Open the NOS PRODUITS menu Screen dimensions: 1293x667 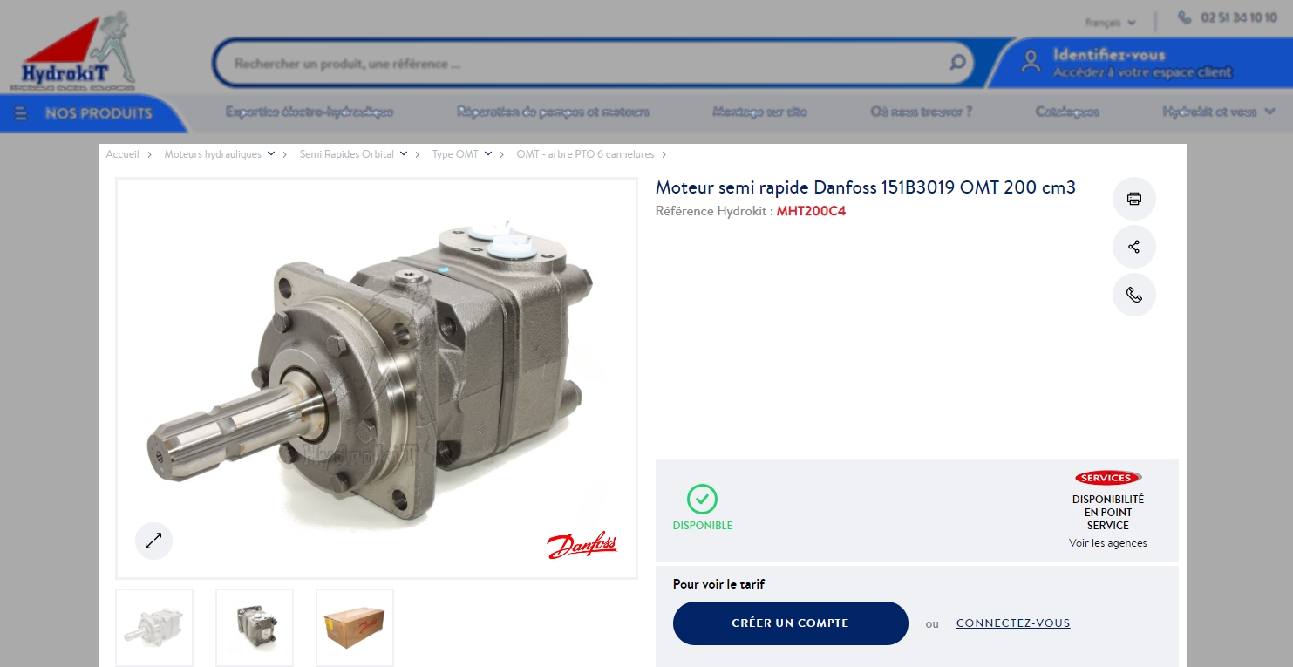[x=92, y=113]
